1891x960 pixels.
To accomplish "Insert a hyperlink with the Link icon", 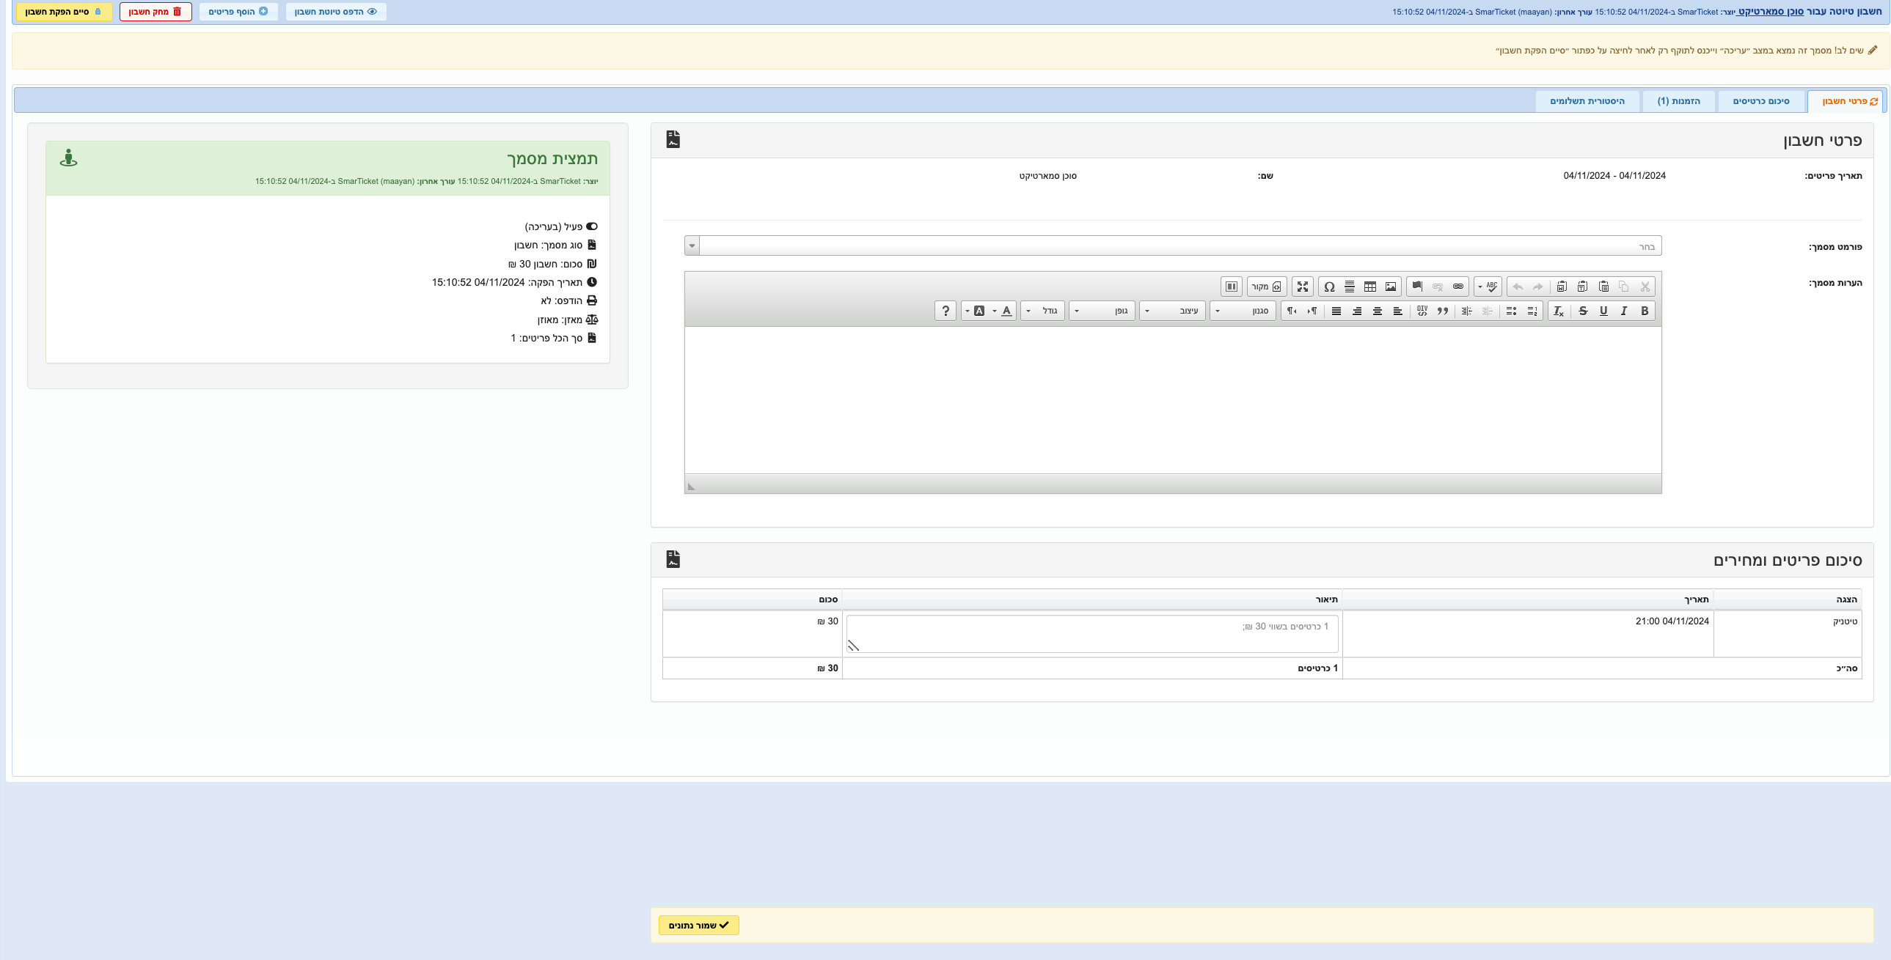I will click(1458, 287).
